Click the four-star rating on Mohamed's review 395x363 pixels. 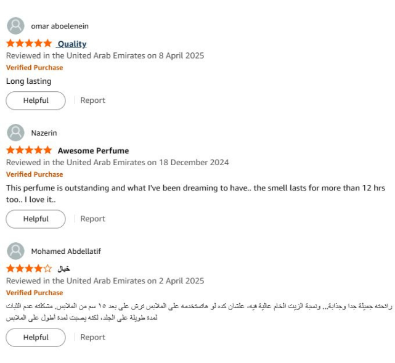[29, 269]
